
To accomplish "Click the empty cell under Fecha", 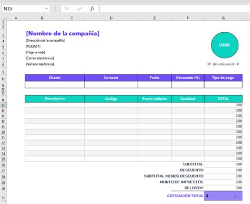I will pyautogui.click(x=155, y=85).
